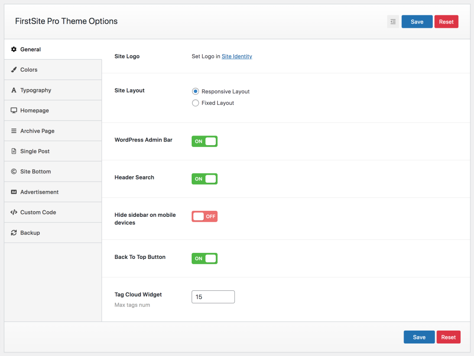Open the Homepage monitor icon
Viewport: 474px width, 356px height.
(x=14, y=110)
